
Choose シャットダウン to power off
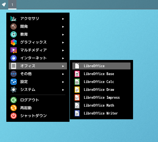(x=38, y=116)
